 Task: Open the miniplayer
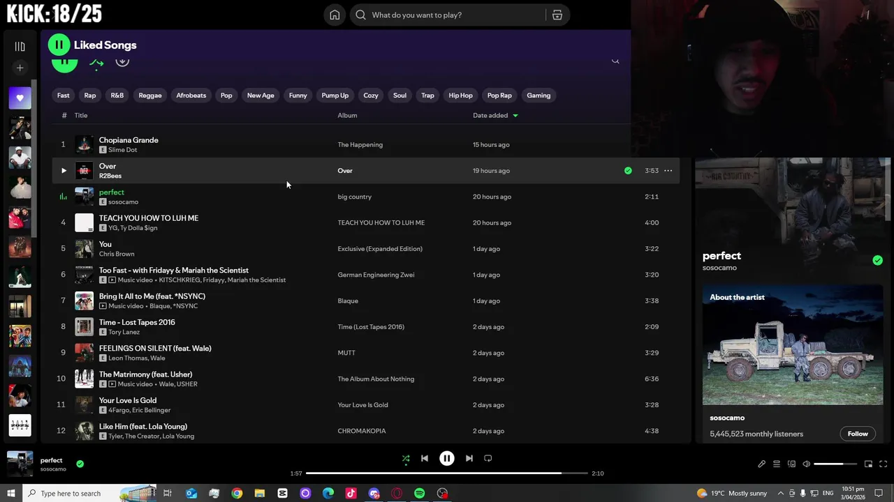[x=868, y=464]
